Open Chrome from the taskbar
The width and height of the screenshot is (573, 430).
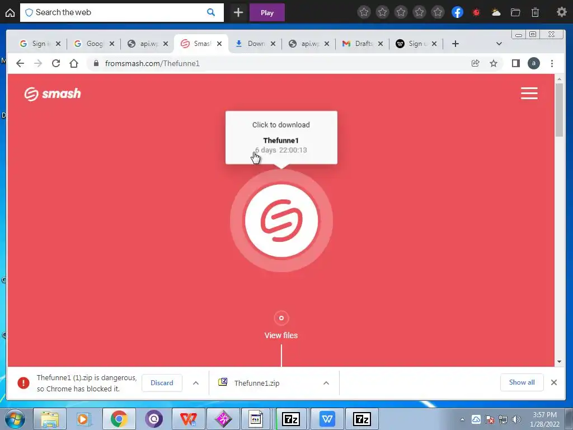pos(119,419)
